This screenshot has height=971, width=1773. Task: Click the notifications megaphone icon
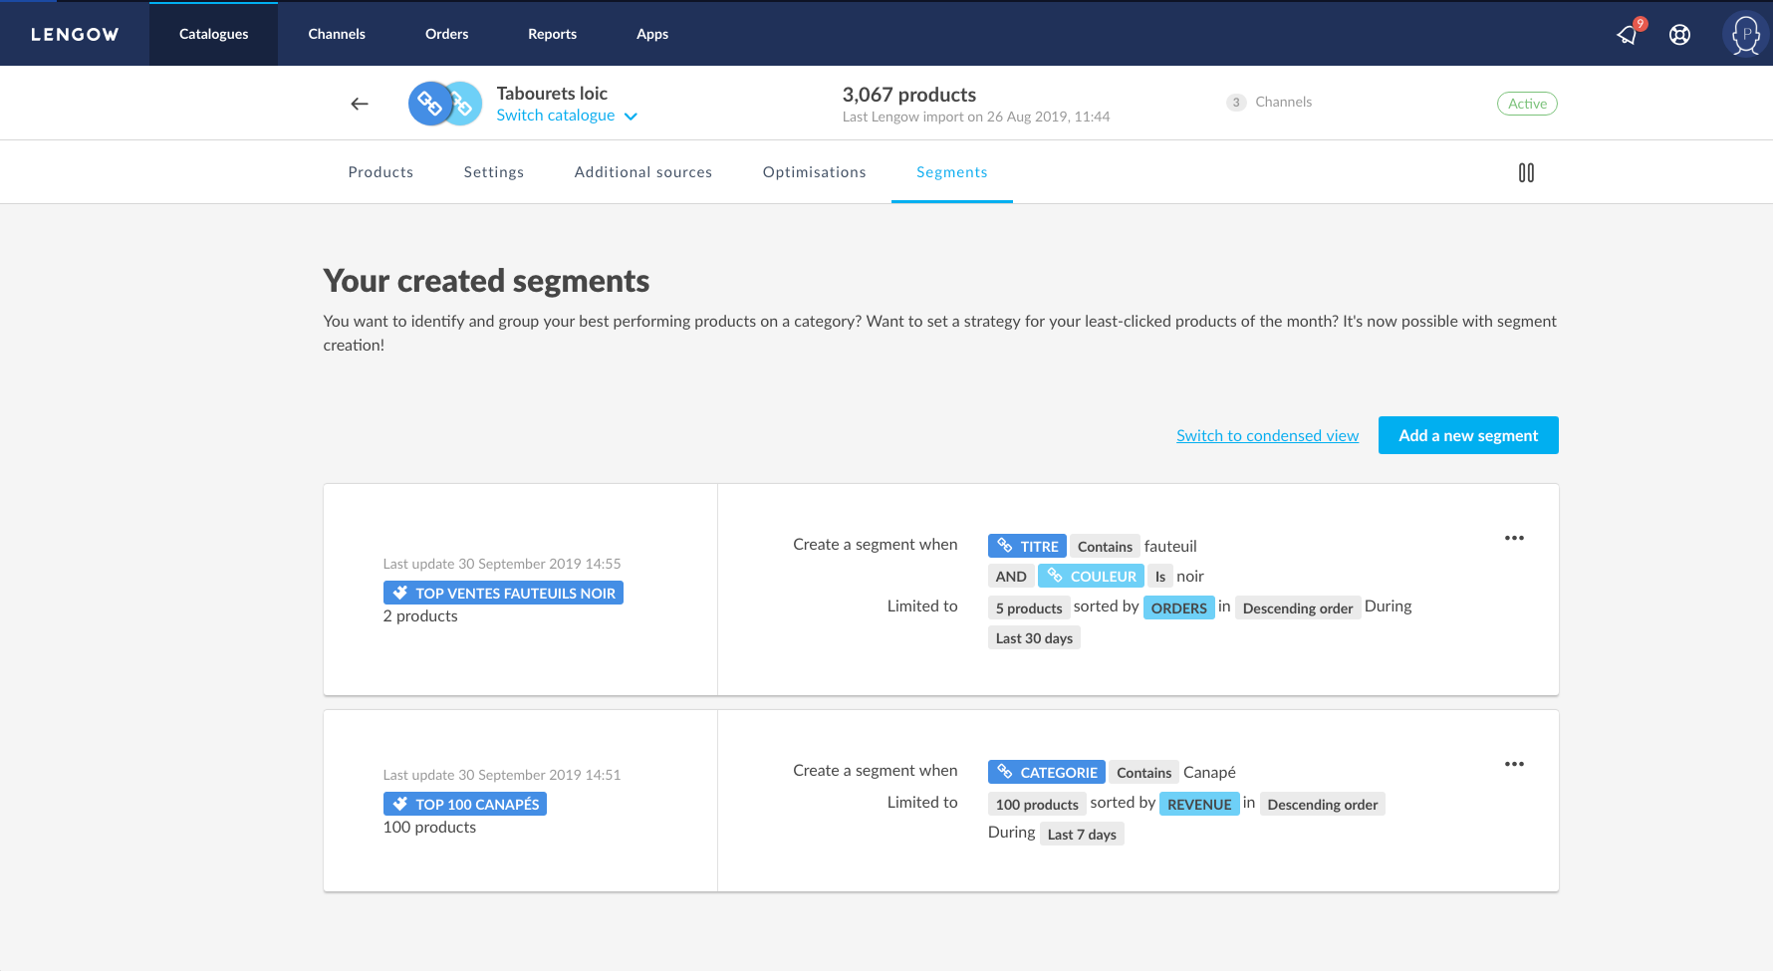pos(1628,35)
